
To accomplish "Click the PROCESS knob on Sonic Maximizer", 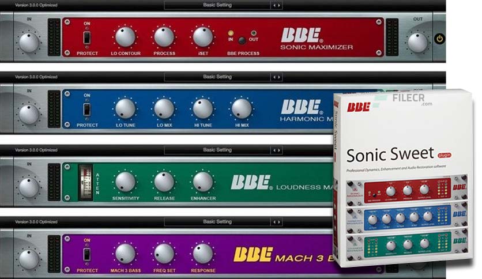I will point(164,36).
